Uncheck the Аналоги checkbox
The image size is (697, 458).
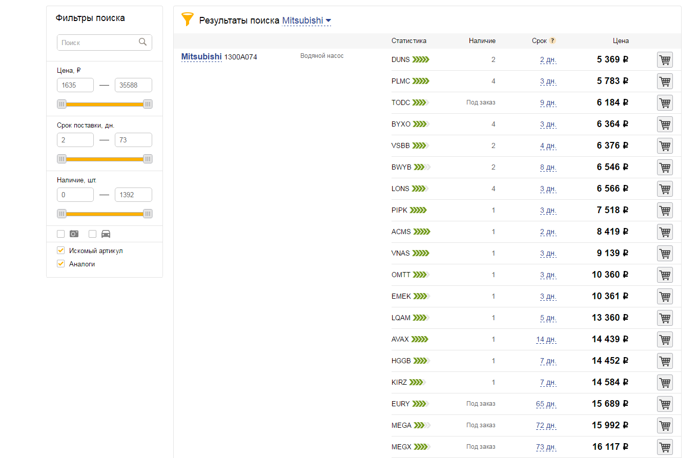point(61,264)
